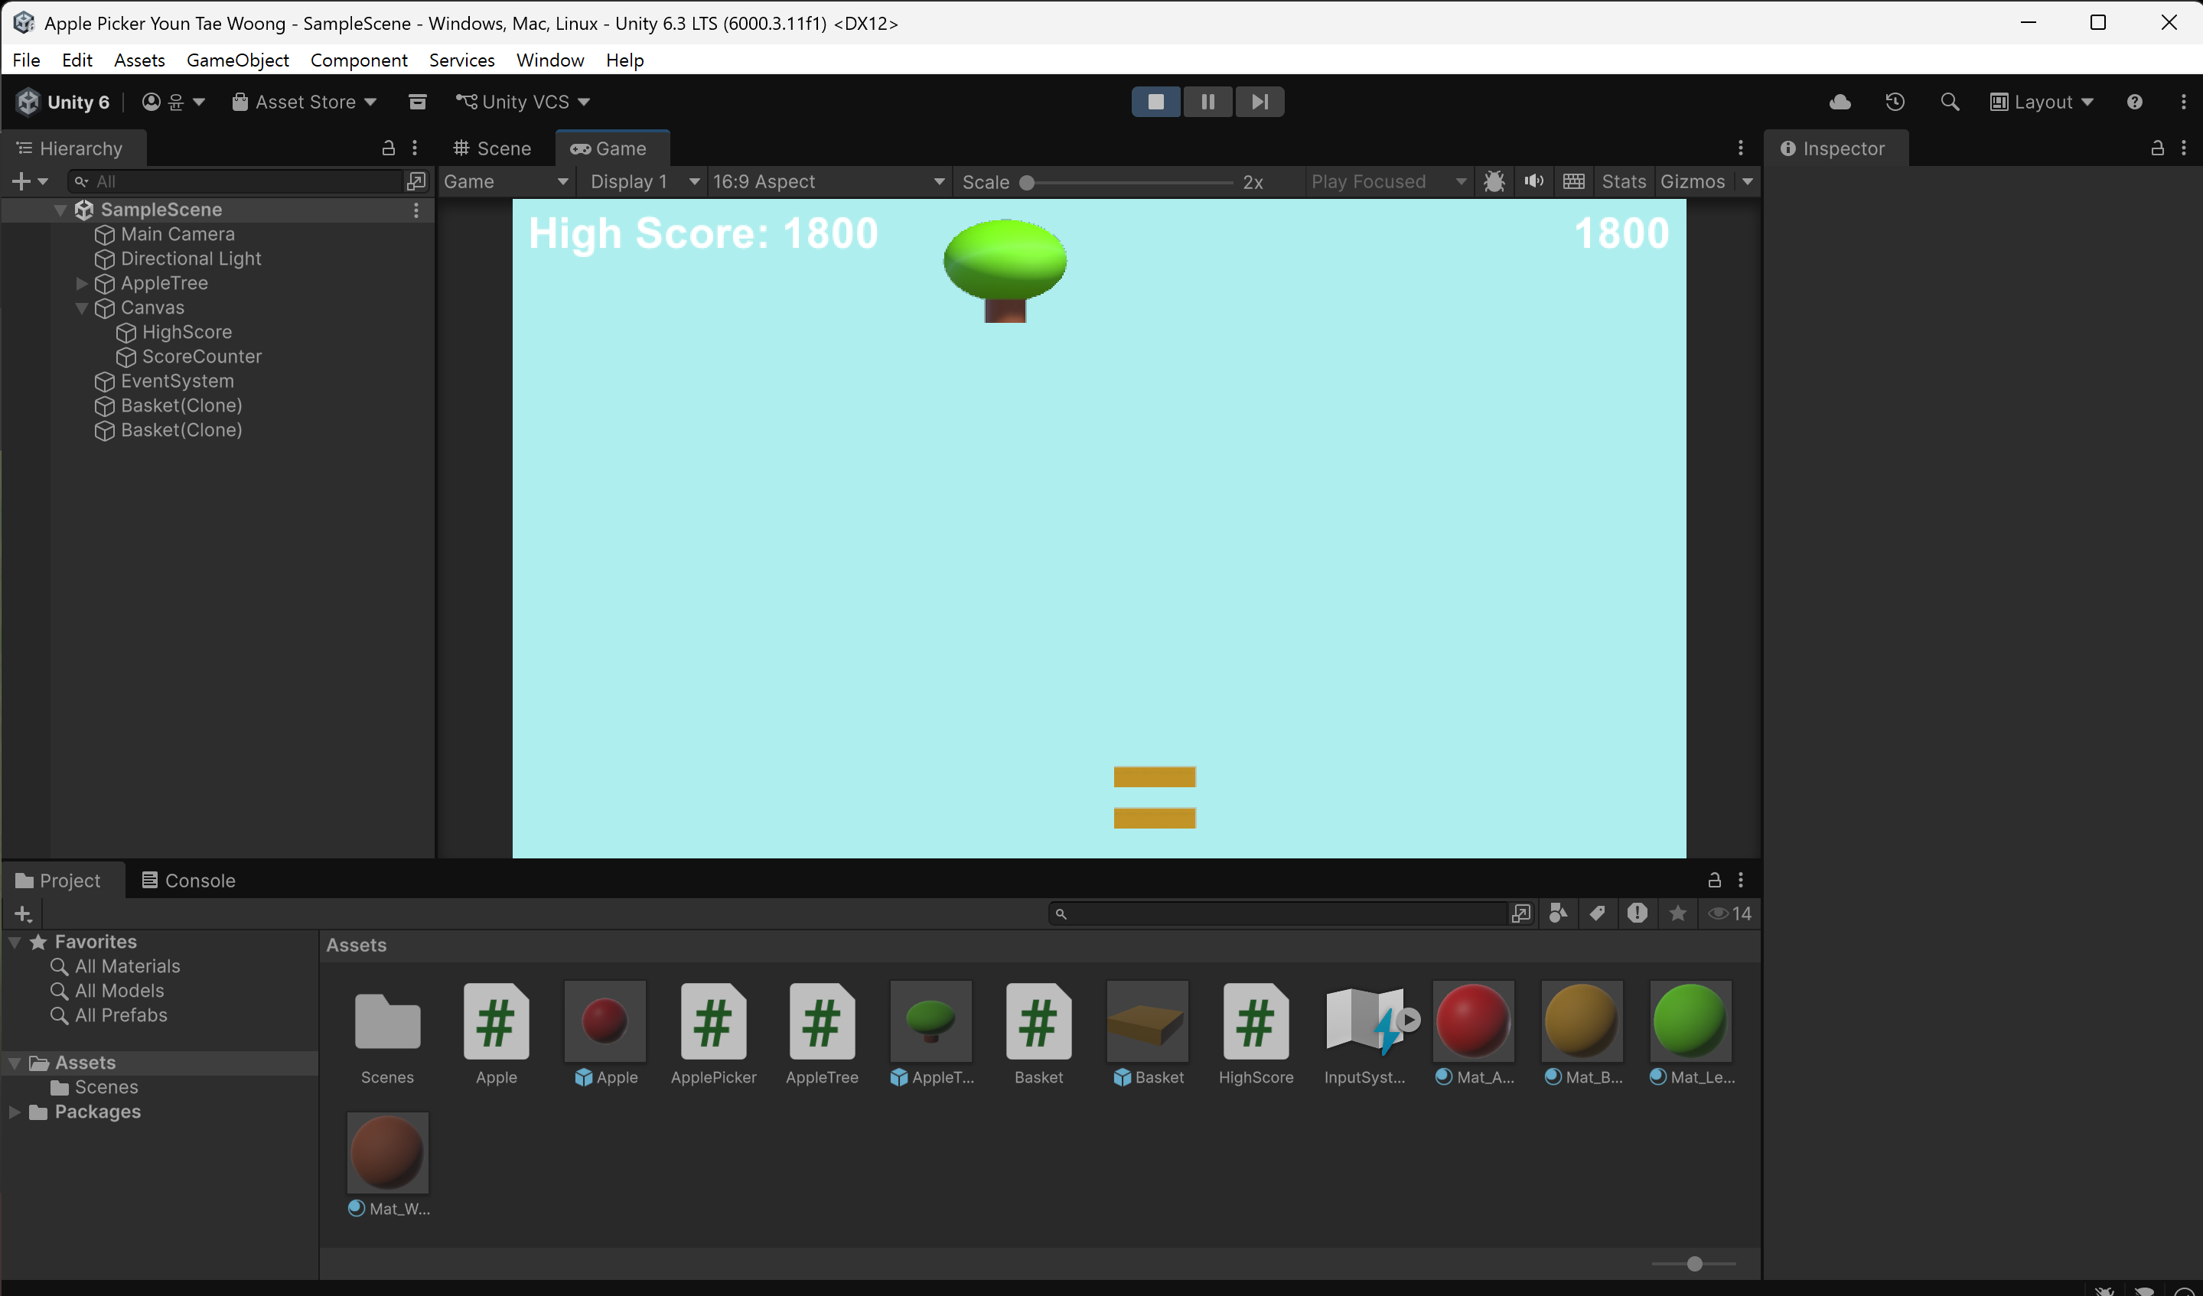
Task: Open the 16:9 Aspect dropdown
Action: click(829, 181)
